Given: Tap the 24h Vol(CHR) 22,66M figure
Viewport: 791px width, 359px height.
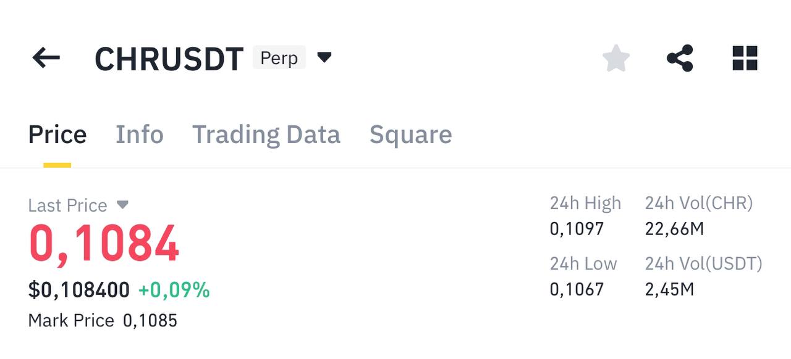Looking at the screenshot, I should (x=675, y=229).
